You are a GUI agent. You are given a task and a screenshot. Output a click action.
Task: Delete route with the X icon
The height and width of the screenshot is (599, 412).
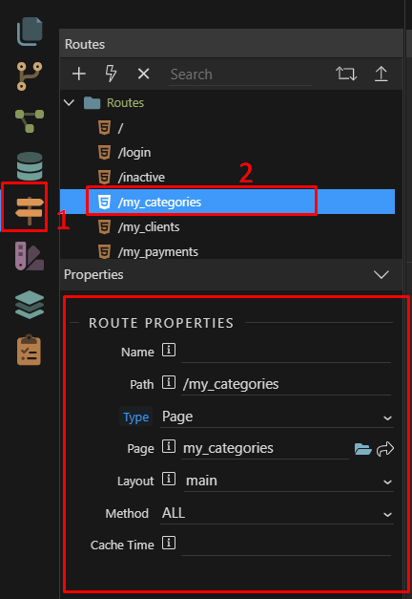click(143, 74)
